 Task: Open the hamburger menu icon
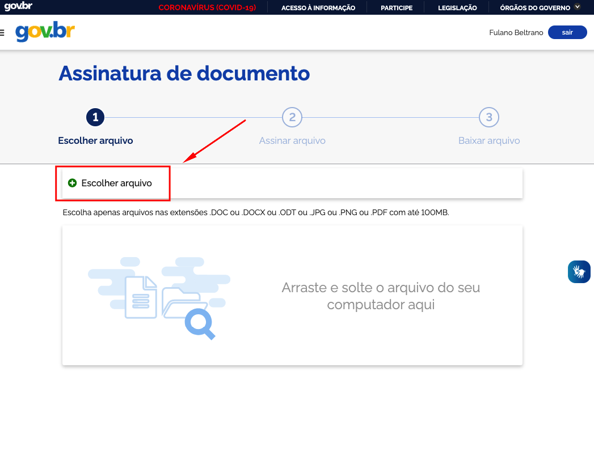pos(2,33)
